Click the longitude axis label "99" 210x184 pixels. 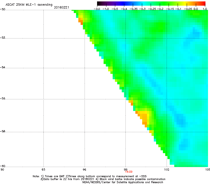[x=126, y=170]
